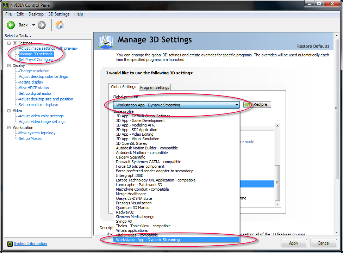The image size is (343, 253).
Task: Open the Desktop menu
Action: [x=36, y=14]
